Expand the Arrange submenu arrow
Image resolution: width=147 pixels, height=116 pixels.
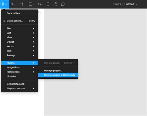point(33,55)
